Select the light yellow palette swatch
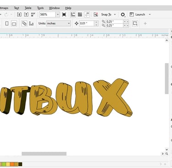The width and height of the screenshot is (172, 168). tap(8, 164)
